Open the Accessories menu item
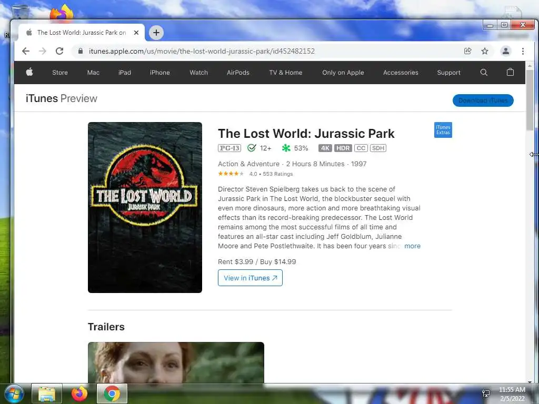 click(x=401, y=73)
